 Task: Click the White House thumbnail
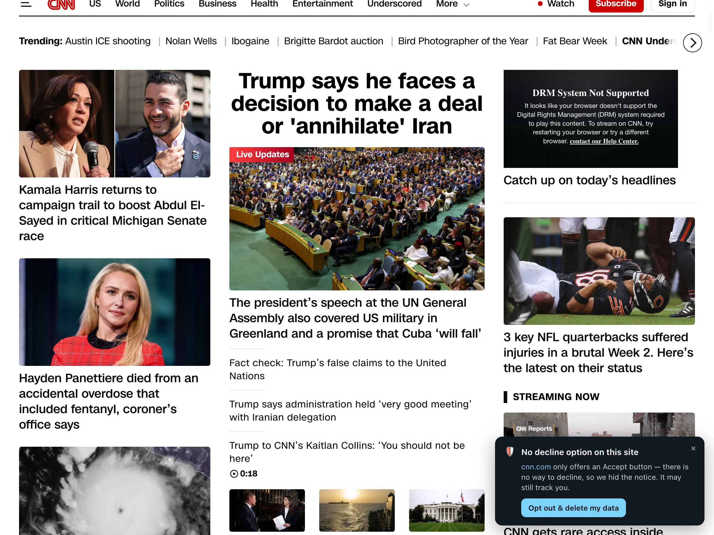447,510
